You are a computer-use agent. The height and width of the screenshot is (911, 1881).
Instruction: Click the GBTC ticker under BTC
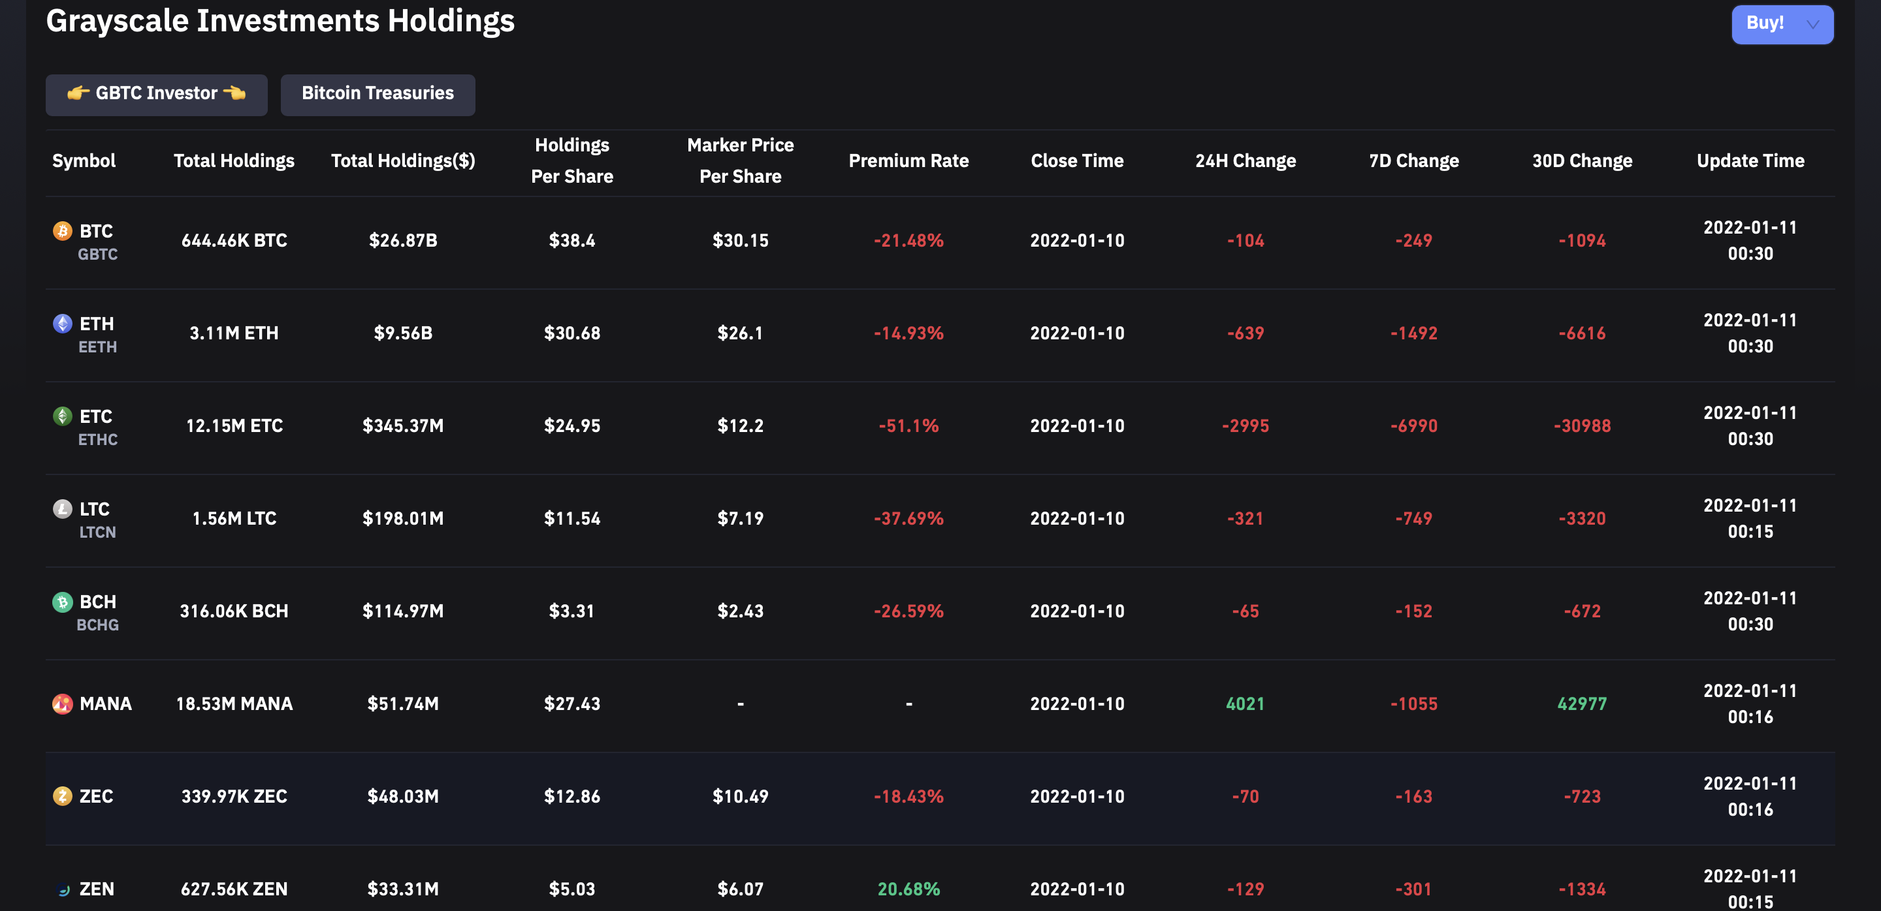(97, 255)
